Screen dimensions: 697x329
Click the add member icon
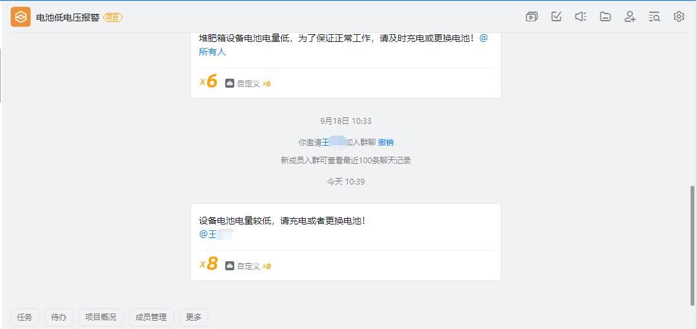coord(630,17)
